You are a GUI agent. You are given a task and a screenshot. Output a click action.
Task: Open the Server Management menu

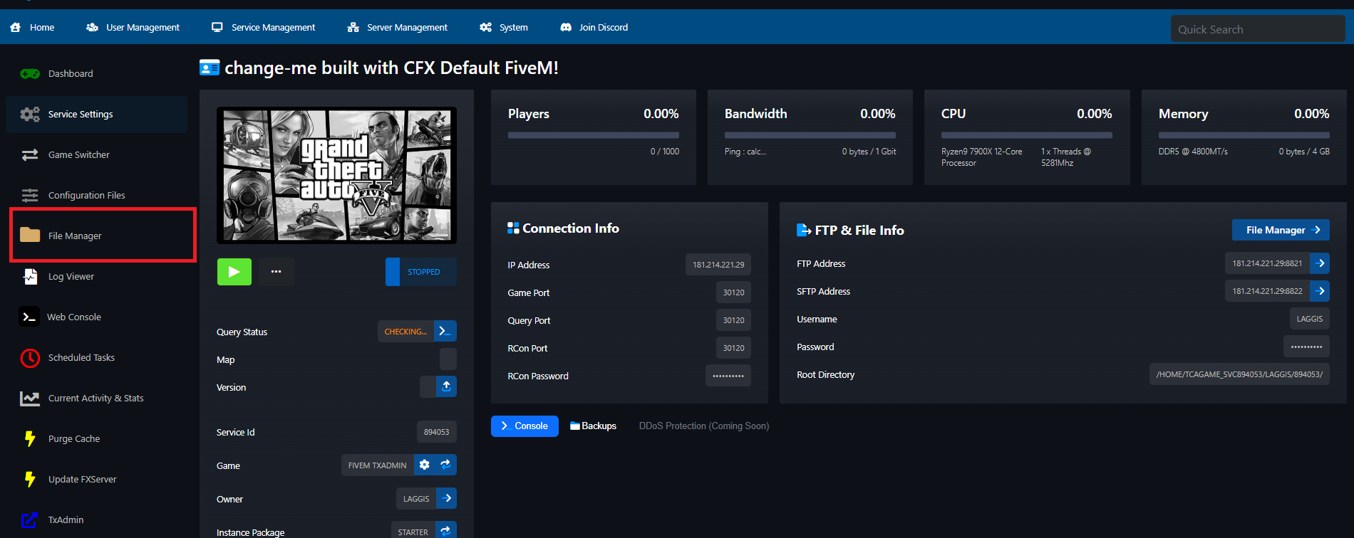(397, 27)
